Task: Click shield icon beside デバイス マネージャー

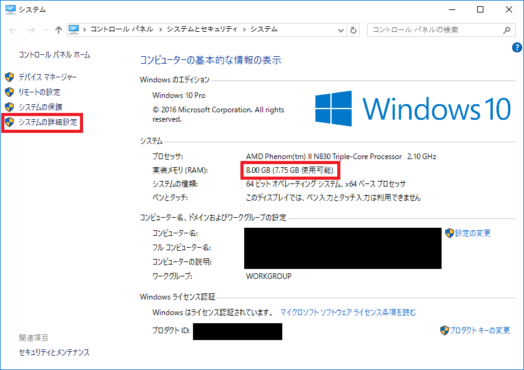Action: (9, 77)
